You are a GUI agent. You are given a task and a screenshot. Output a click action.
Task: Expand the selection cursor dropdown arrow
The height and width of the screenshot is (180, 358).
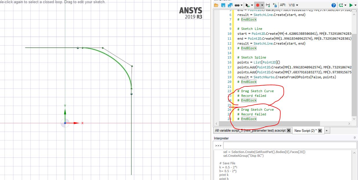tap(252, 5)
